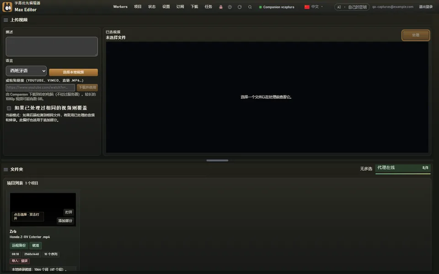
Task: Select the Zrb project thumbnail
Action: tap(43, 210)
